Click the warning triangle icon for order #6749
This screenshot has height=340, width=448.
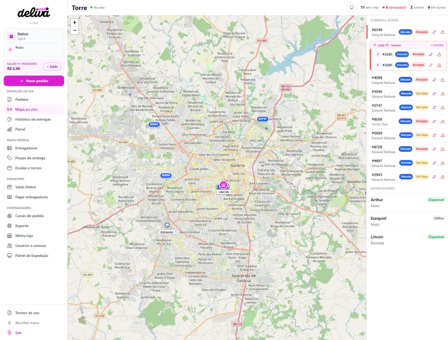pyautogui.click(x=443, y=32)
